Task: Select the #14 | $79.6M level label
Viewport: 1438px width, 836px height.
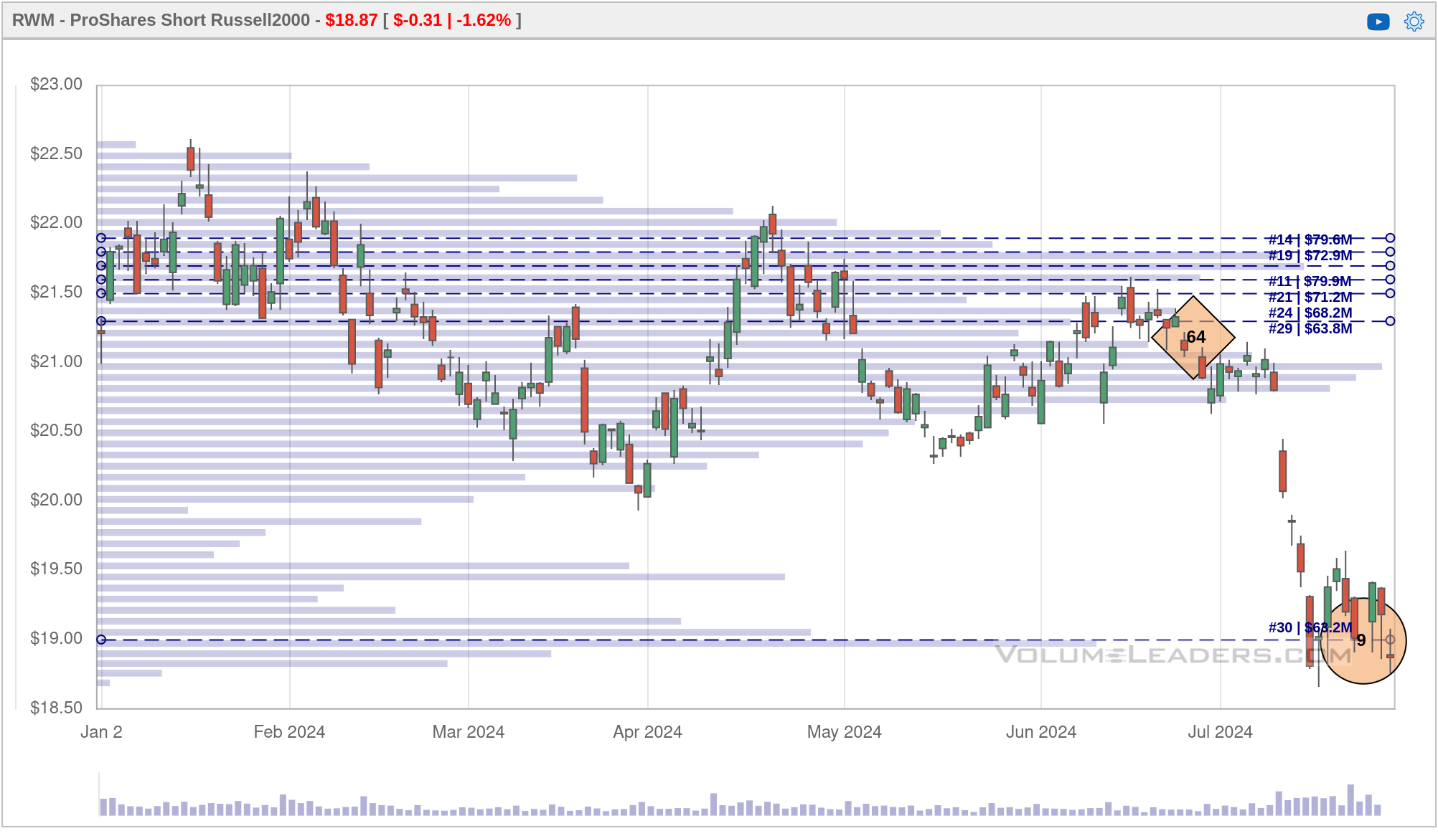Action: [1310, 239]
